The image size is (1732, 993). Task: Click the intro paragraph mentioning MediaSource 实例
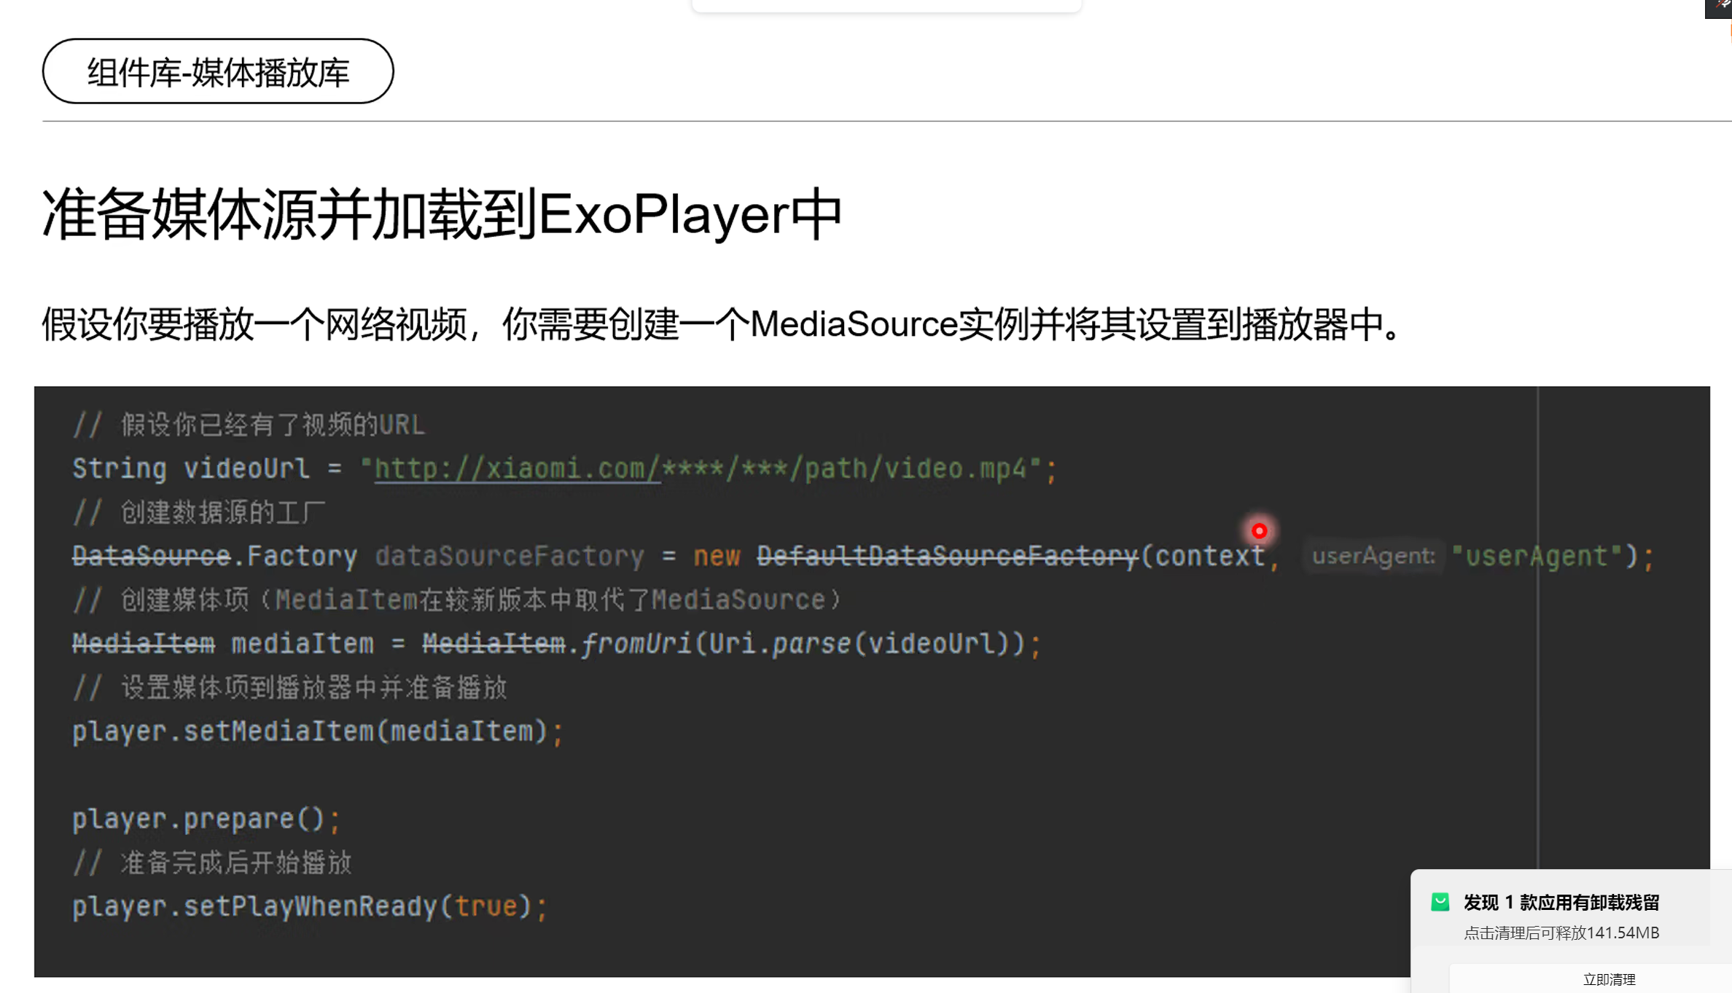click(x=720, y=327)
